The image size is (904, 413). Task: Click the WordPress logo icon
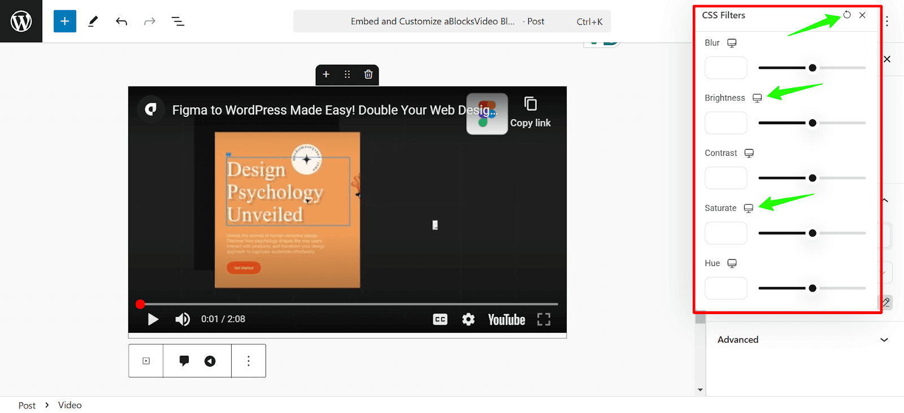click(21, 21)
